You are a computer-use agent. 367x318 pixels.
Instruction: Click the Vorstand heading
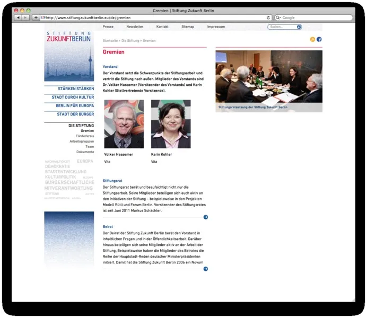(x=110, y=67)
